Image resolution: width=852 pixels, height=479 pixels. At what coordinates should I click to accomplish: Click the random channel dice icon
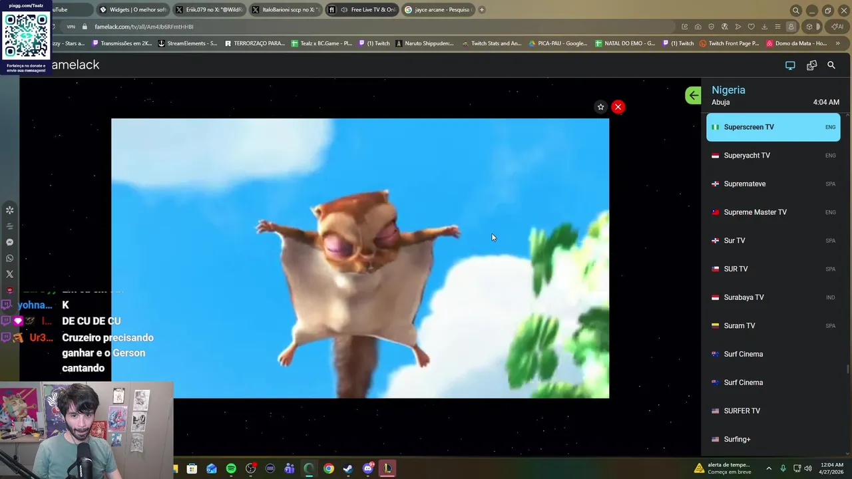[811, 65]
